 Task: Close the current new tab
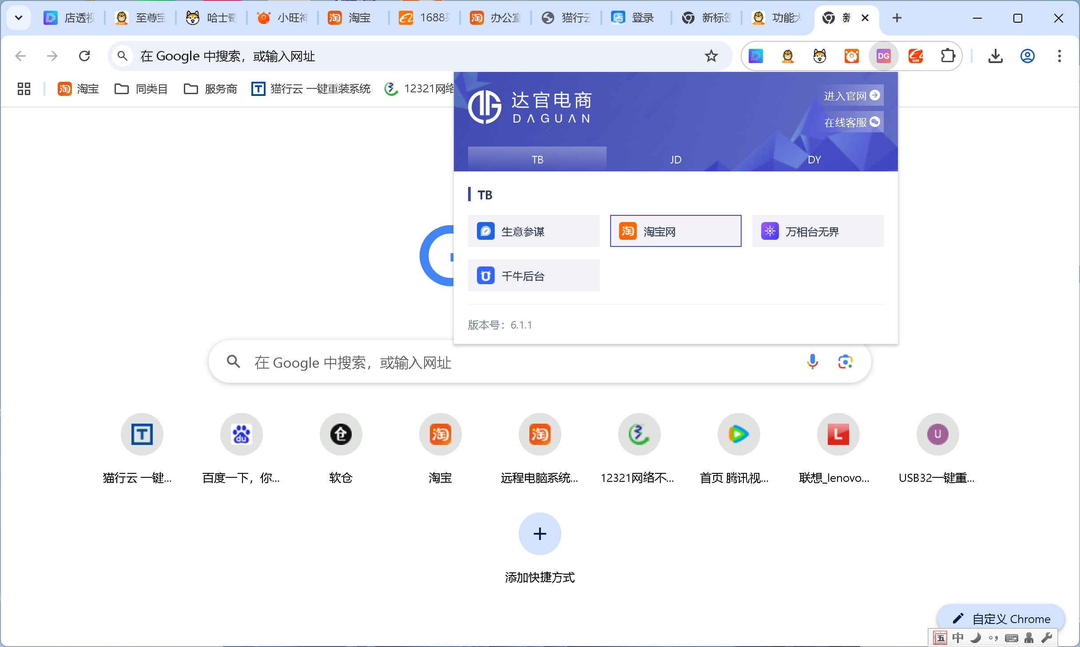[x=865, y=18]
